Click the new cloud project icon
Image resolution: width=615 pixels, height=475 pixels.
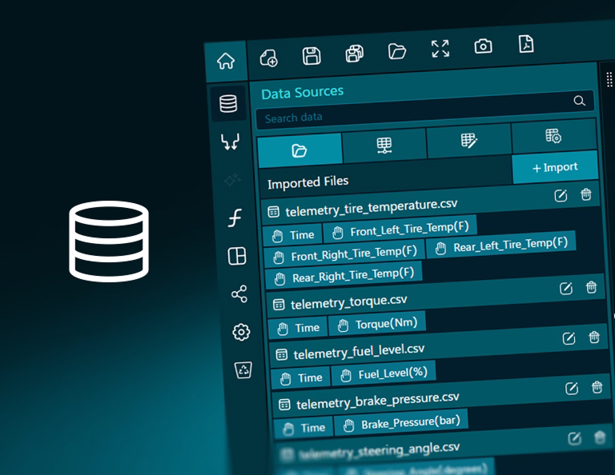pyautogui.click(x=269, y=58)
